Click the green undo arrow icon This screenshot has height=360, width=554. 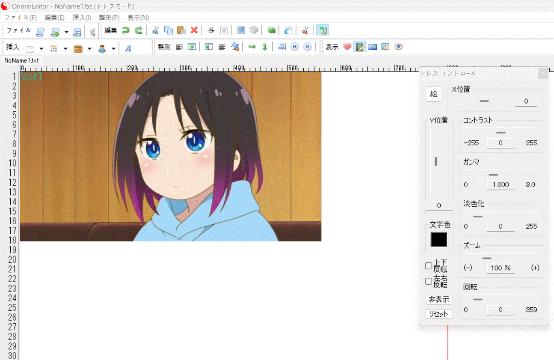pos(126,30)
